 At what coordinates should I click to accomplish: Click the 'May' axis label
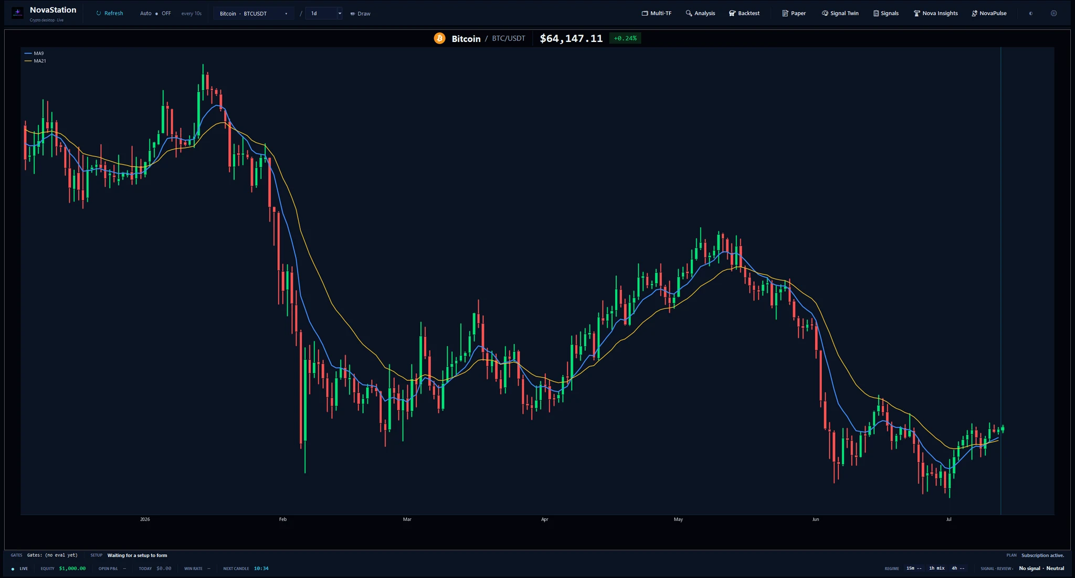(679, 520)
